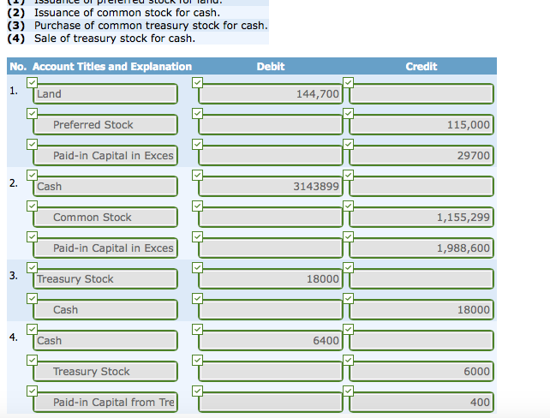Select the credit field showing 1,155,299
Image resolution: width=550 pixels, height=418 pixels.
point(421,217)
